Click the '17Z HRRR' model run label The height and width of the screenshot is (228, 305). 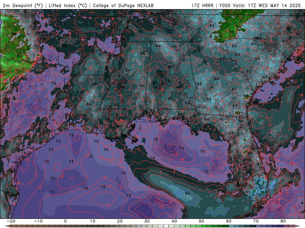tap(202, 5)
